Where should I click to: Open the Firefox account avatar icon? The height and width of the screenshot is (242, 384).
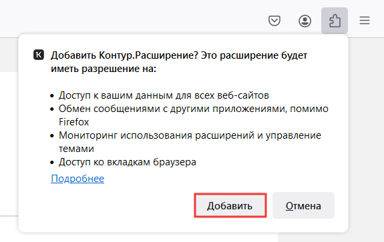pyautogui.click(x=305, y=21)
